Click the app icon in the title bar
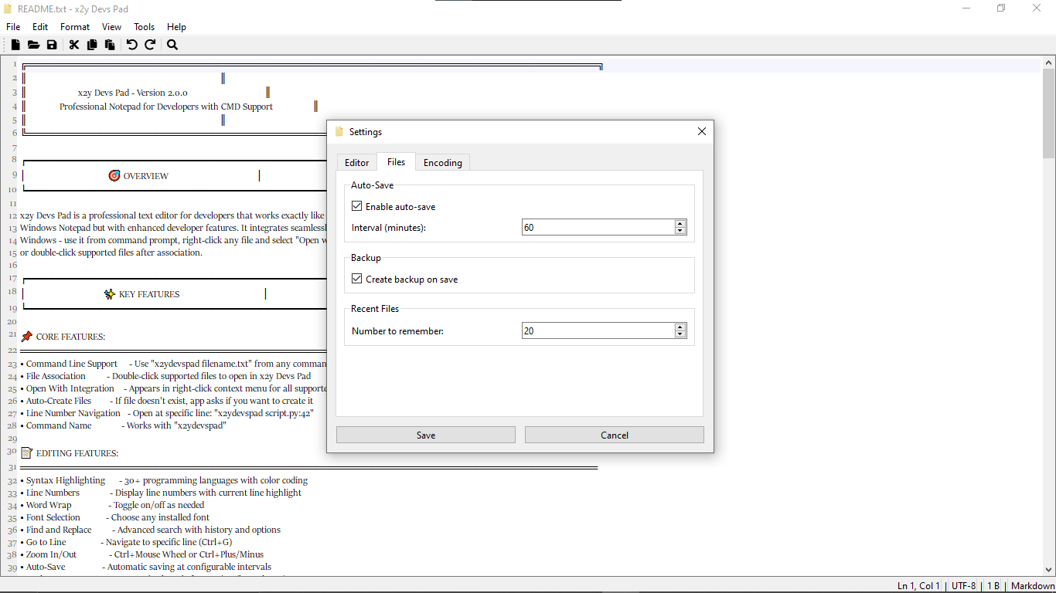The height and width of the screenshot is (593, 1056). pos(9,8)
